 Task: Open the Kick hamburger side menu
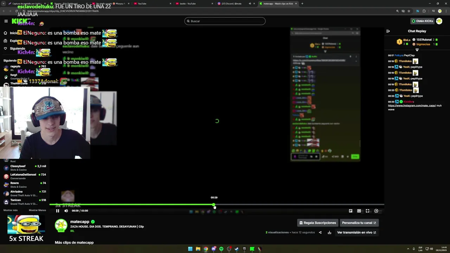click(6, 21)
